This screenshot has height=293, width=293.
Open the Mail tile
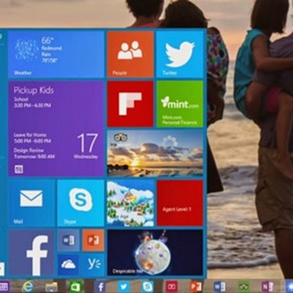pyautogui.click(x=31, y=203)
